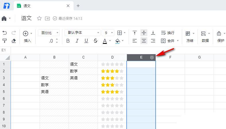The image size is (226, 129).
Task: Expand the 百分比 number format dropdown
Action: point(49,33)
